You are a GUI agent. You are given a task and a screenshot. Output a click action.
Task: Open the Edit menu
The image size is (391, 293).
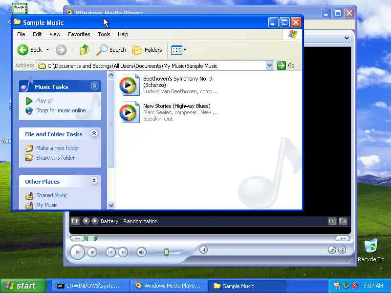click(37, 34)
